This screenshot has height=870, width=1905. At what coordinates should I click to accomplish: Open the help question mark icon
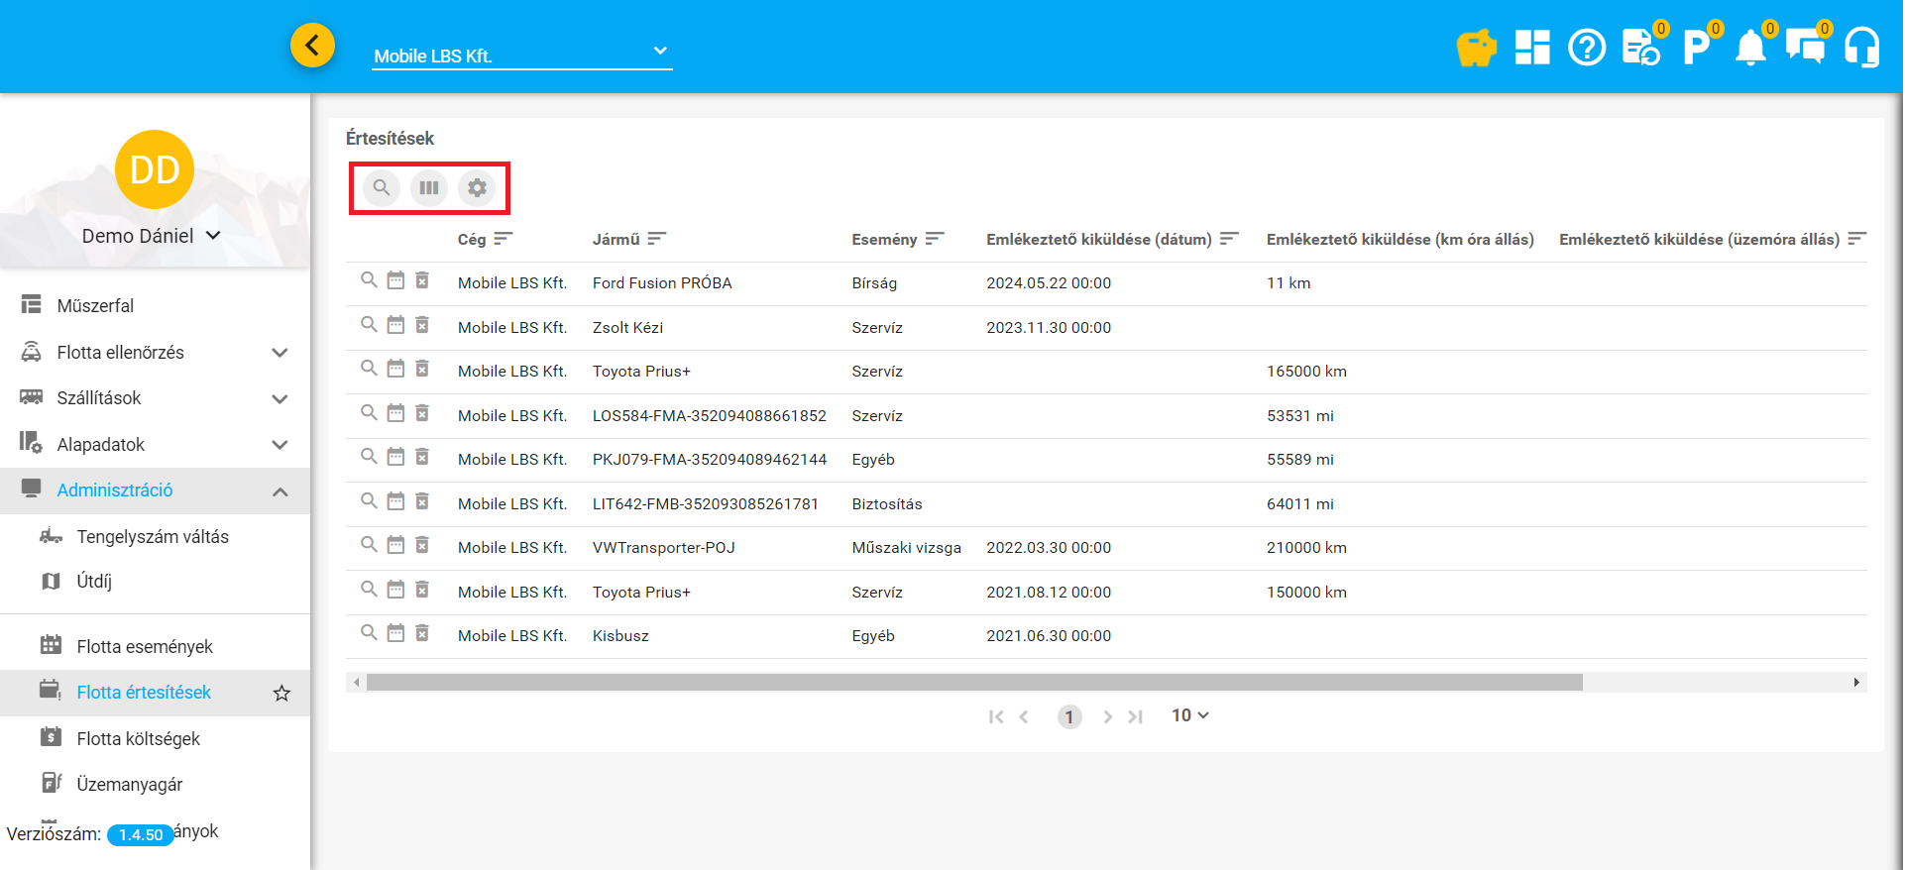click(x=1586, y=47)
